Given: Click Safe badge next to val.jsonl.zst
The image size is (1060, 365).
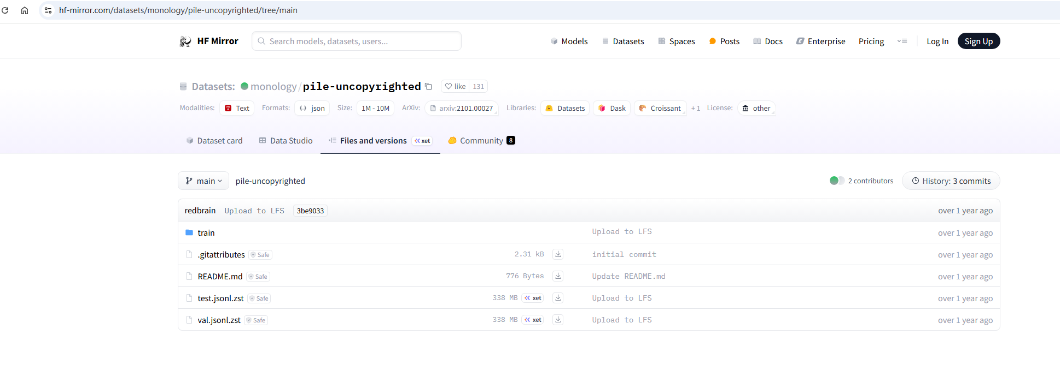Looking at the screenshot, I should tap(256, 320).
